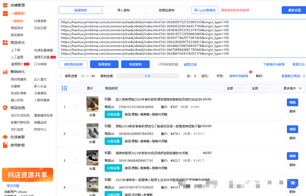
Task: Click the blue dots grid icon
Action: coord(64,88)
